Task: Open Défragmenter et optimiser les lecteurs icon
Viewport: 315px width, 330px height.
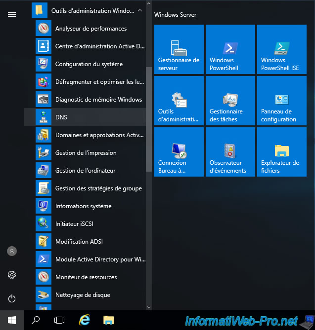Action: (44, 81)
